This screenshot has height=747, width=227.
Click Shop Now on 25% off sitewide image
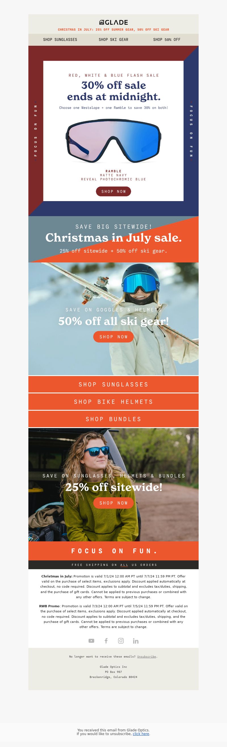[x=113, y=503]
